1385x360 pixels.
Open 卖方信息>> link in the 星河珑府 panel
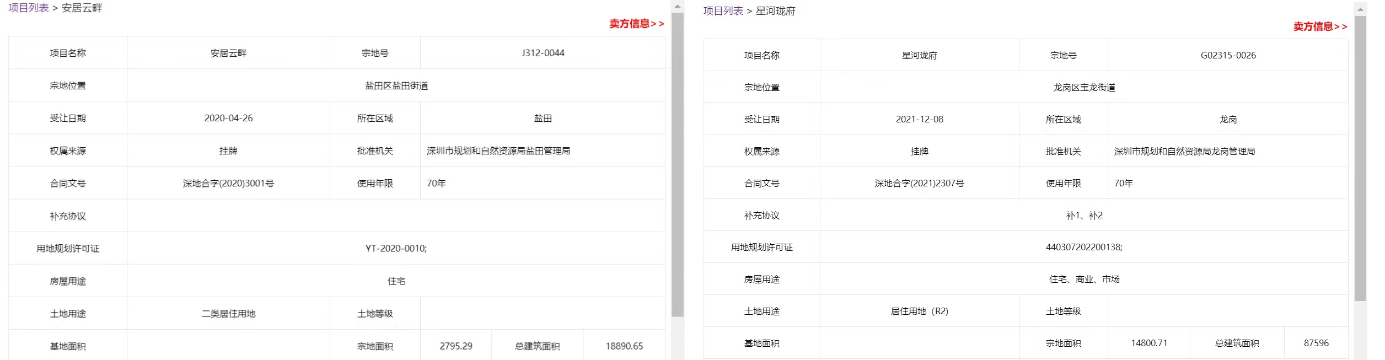(1320, 26)
